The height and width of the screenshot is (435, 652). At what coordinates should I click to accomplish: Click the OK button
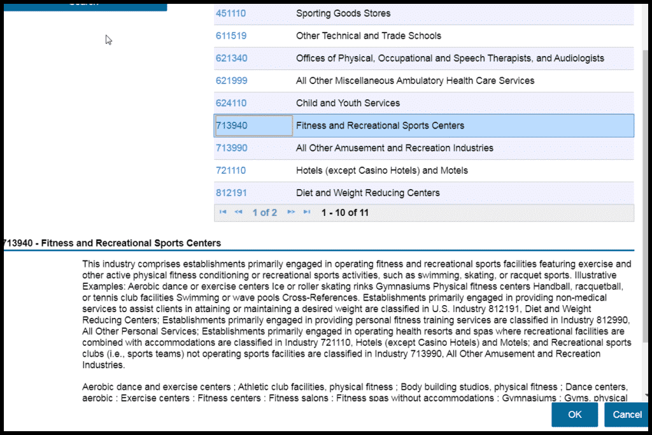coord(574,415)
